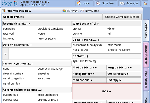150x103 pixels.
Task: Select 'eustachian tube dysfun.' complication
Action: point(88,45)
